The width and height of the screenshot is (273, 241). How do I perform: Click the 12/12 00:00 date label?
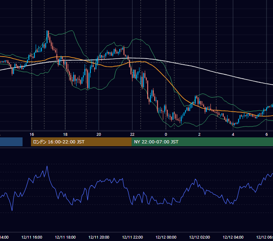click(x=166, y=237)
